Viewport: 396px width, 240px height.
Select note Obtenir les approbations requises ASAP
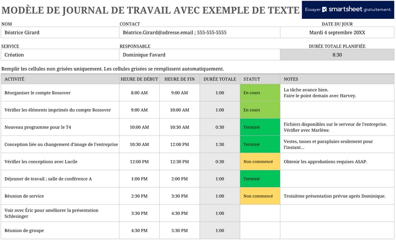[337, 162]
